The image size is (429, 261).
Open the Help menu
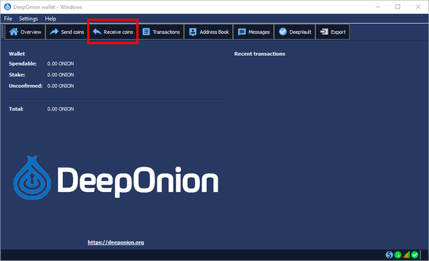tap(50, 19)
